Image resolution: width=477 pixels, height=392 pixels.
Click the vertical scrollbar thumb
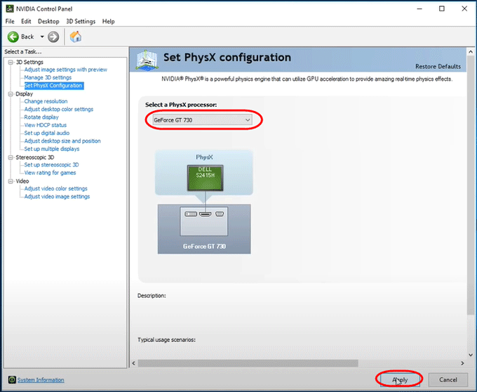coord(471,185)
